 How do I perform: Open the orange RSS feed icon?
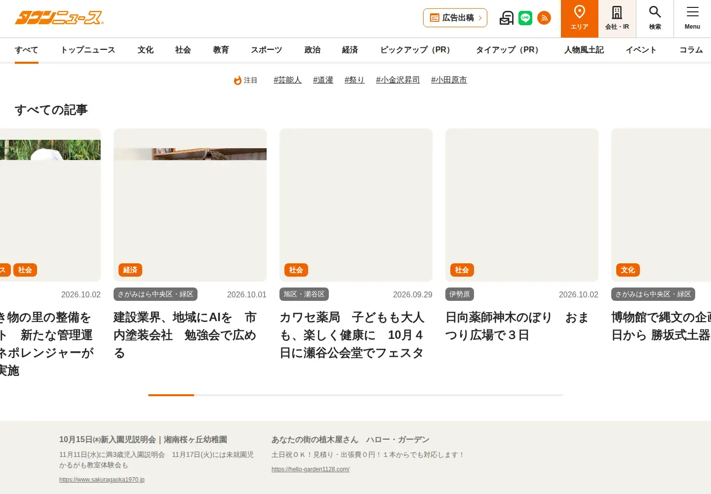coord(544,18)
